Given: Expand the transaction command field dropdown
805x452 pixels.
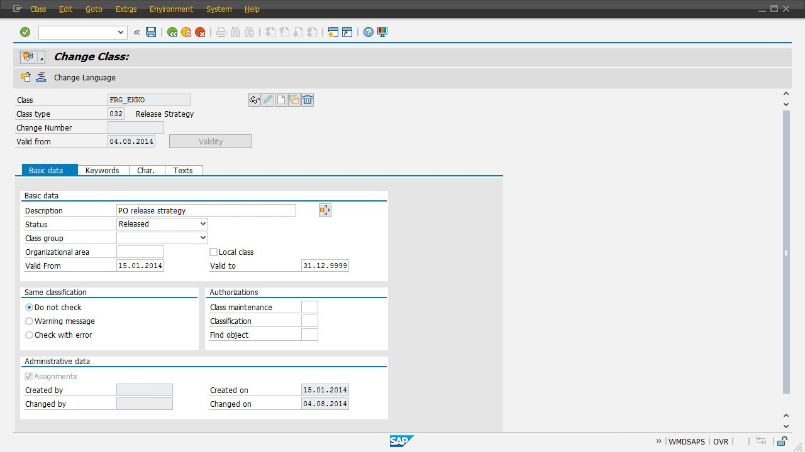Looking at the screenshot, I should point(121,32).
